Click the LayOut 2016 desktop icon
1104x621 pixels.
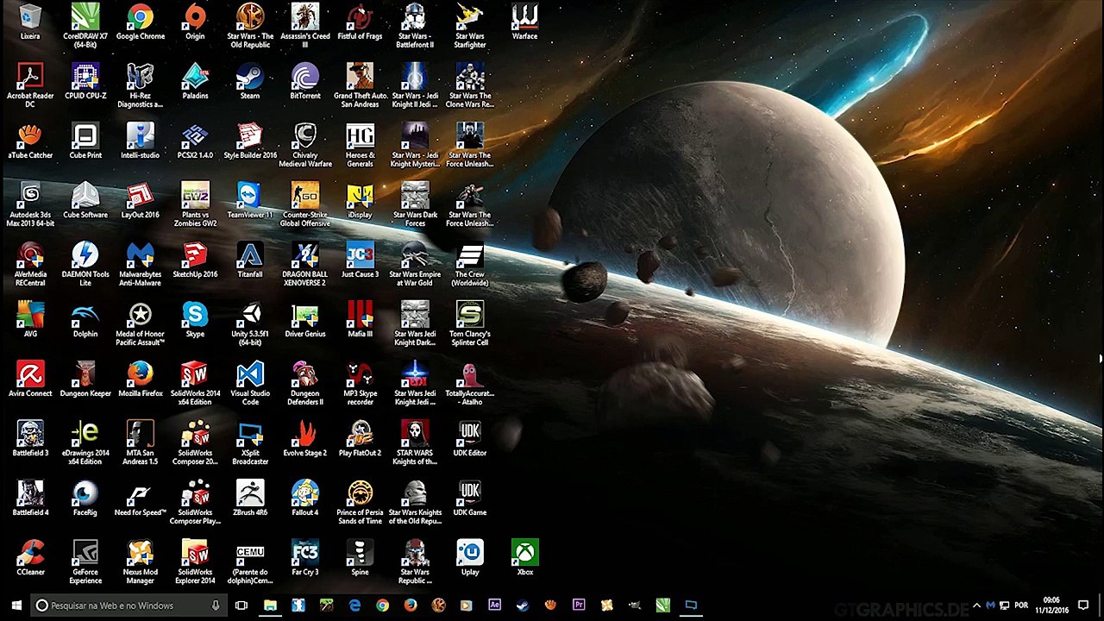[x=140, y=201]
